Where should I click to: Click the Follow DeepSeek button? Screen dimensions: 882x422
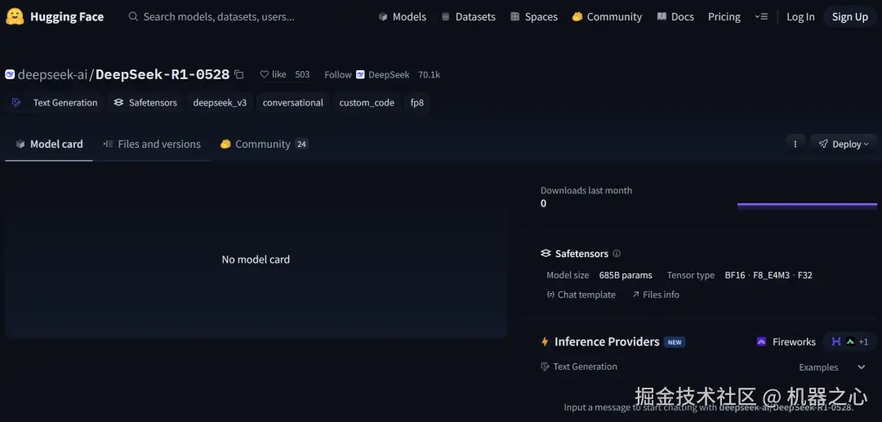367,74
